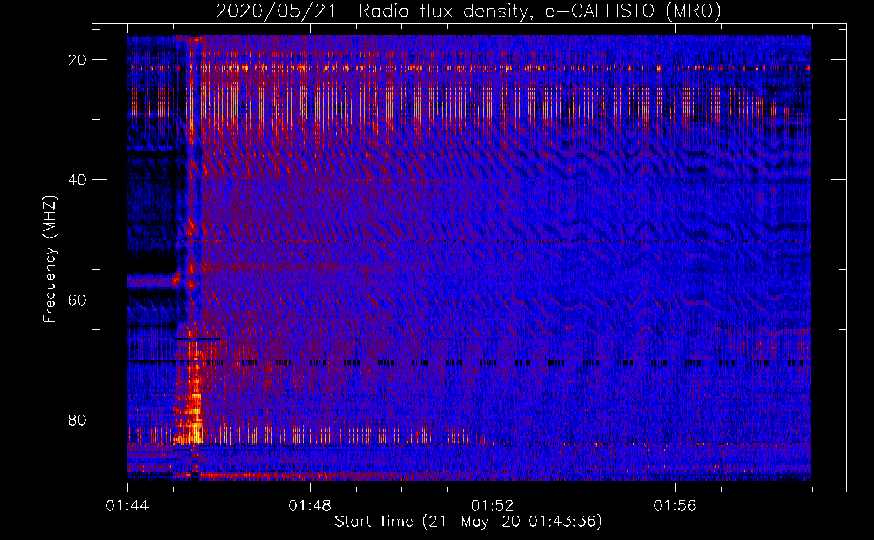The width and height of the screenshot is (874, 540).
Task: Select the 60 frequency tick label
Action: (78, 300)
